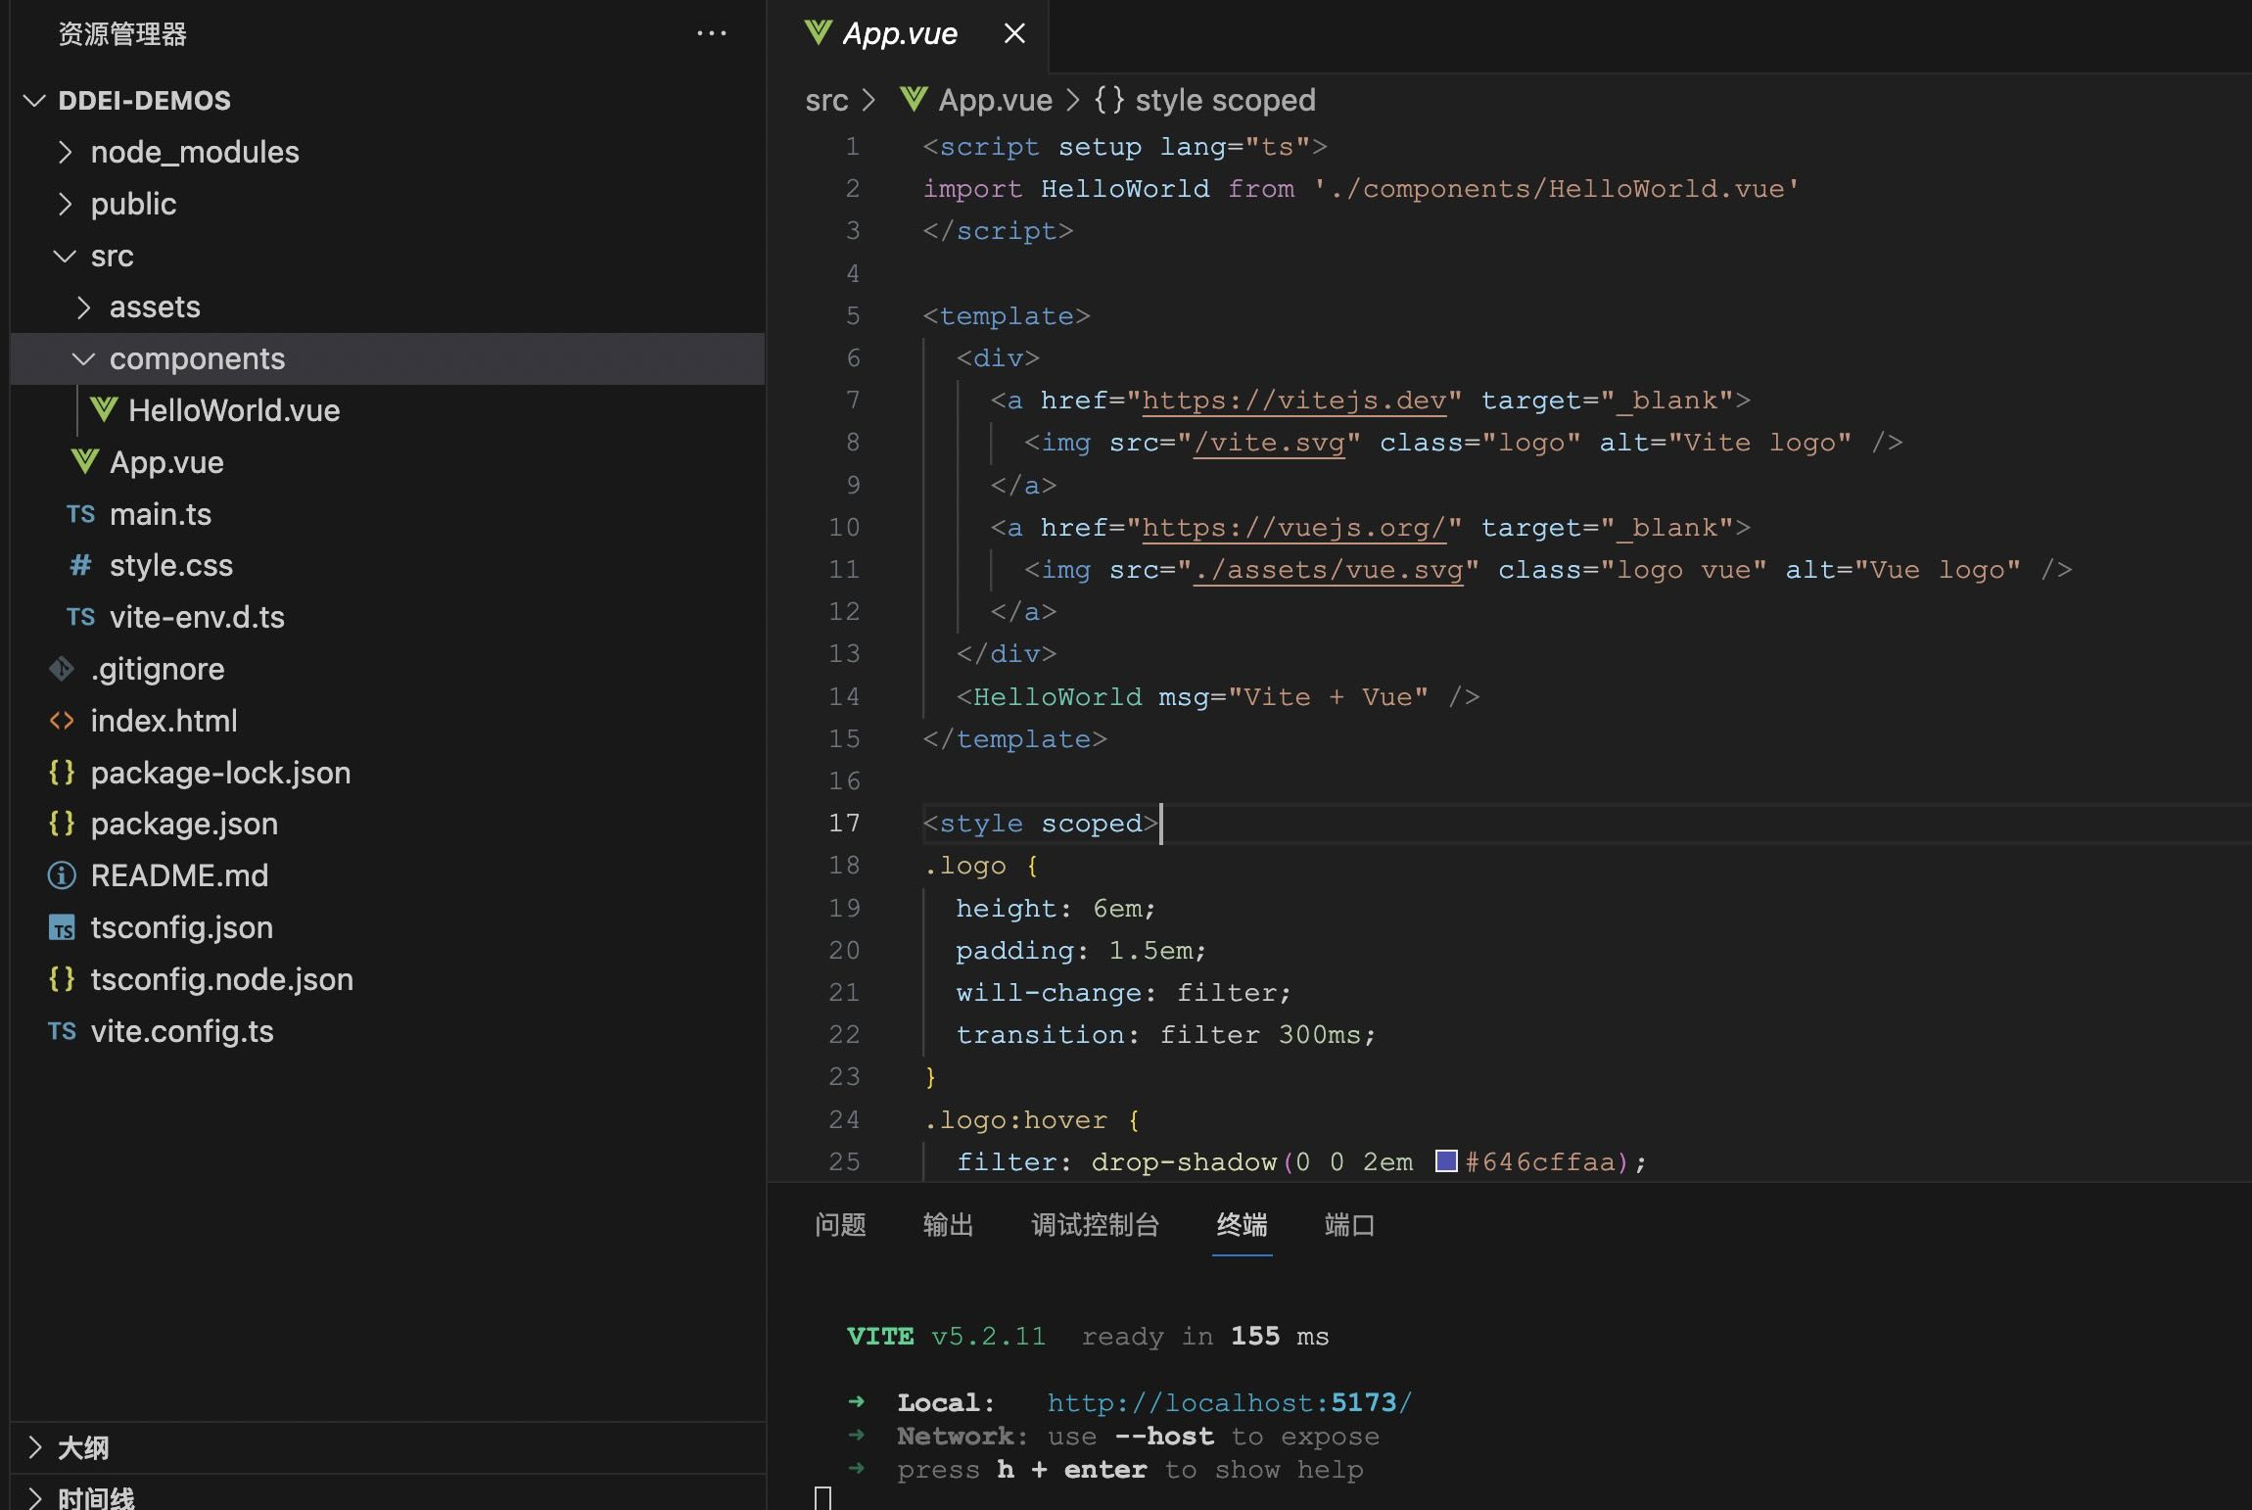Click line number 17 in the gutter

pos(843,823)
